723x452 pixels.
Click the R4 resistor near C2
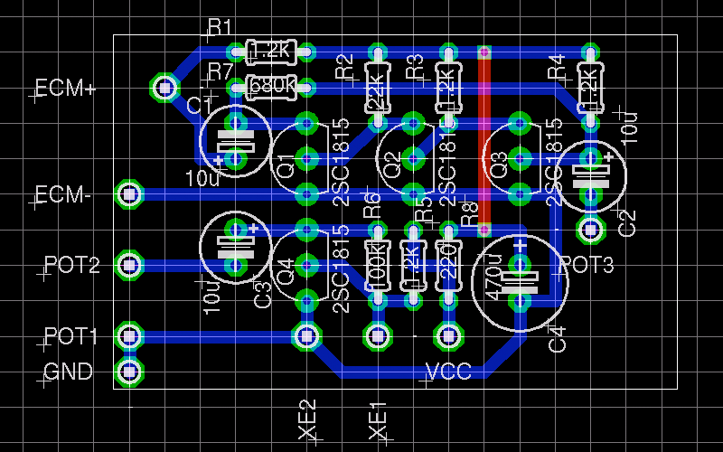590,86
